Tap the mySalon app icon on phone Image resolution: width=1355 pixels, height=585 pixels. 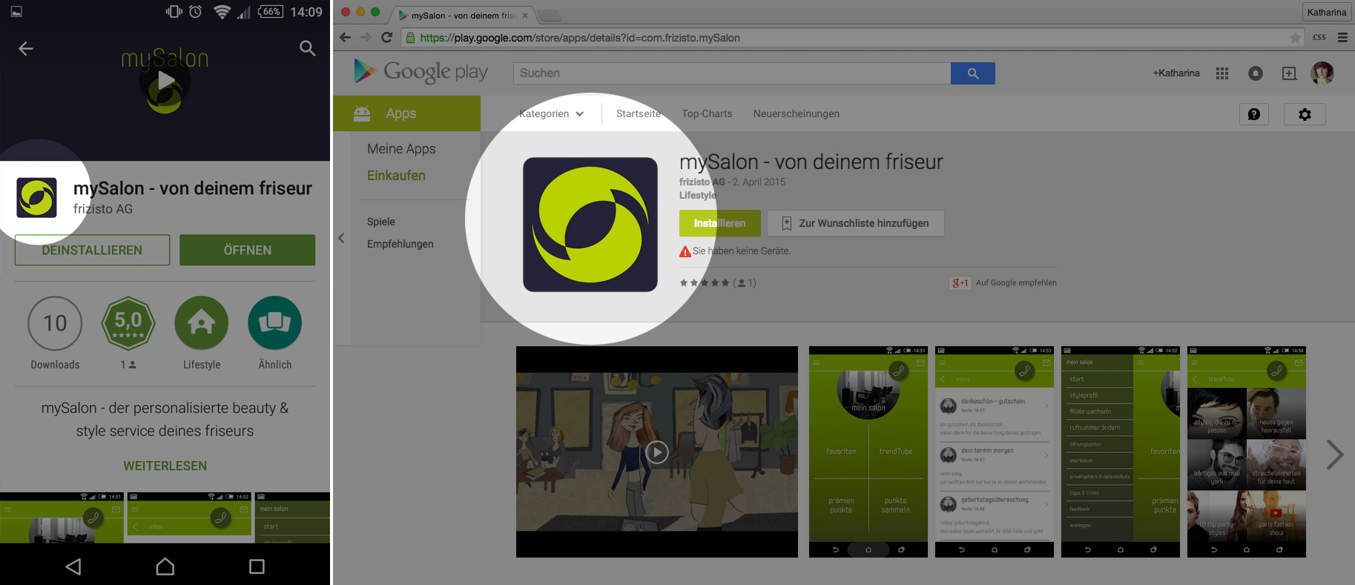37,197
